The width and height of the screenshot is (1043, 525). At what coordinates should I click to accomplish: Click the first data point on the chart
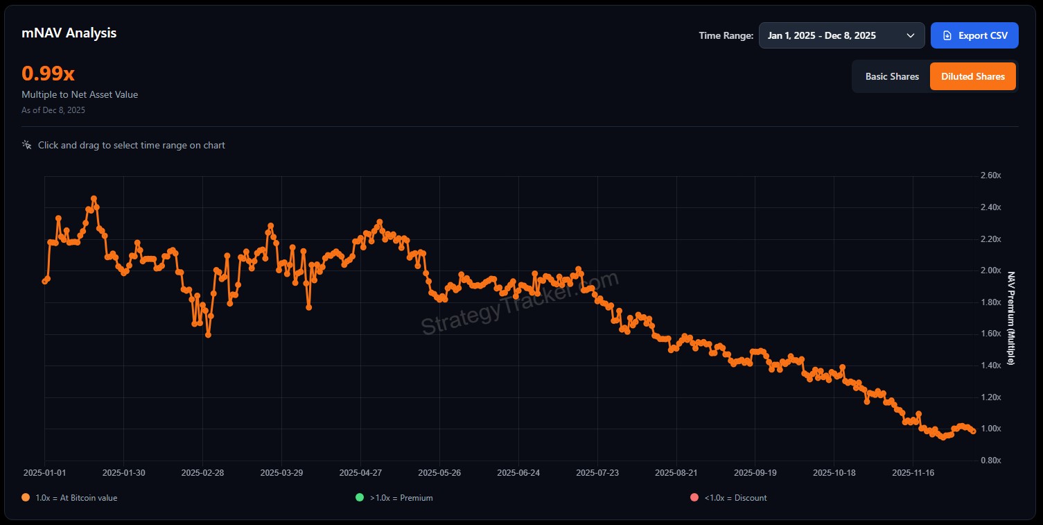tap(45, 281)
